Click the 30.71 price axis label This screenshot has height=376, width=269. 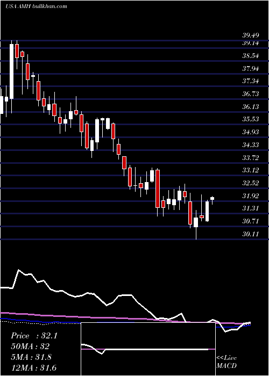click(251, 221)
